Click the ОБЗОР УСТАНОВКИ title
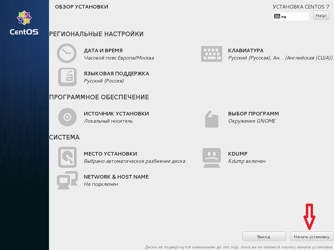 pos(82,7)
